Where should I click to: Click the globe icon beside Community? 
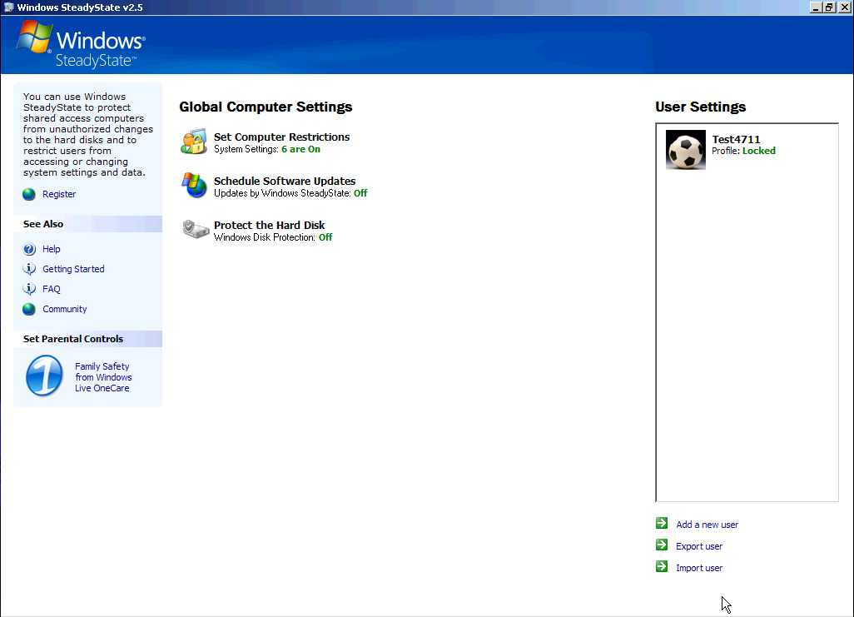pos(29,309)
